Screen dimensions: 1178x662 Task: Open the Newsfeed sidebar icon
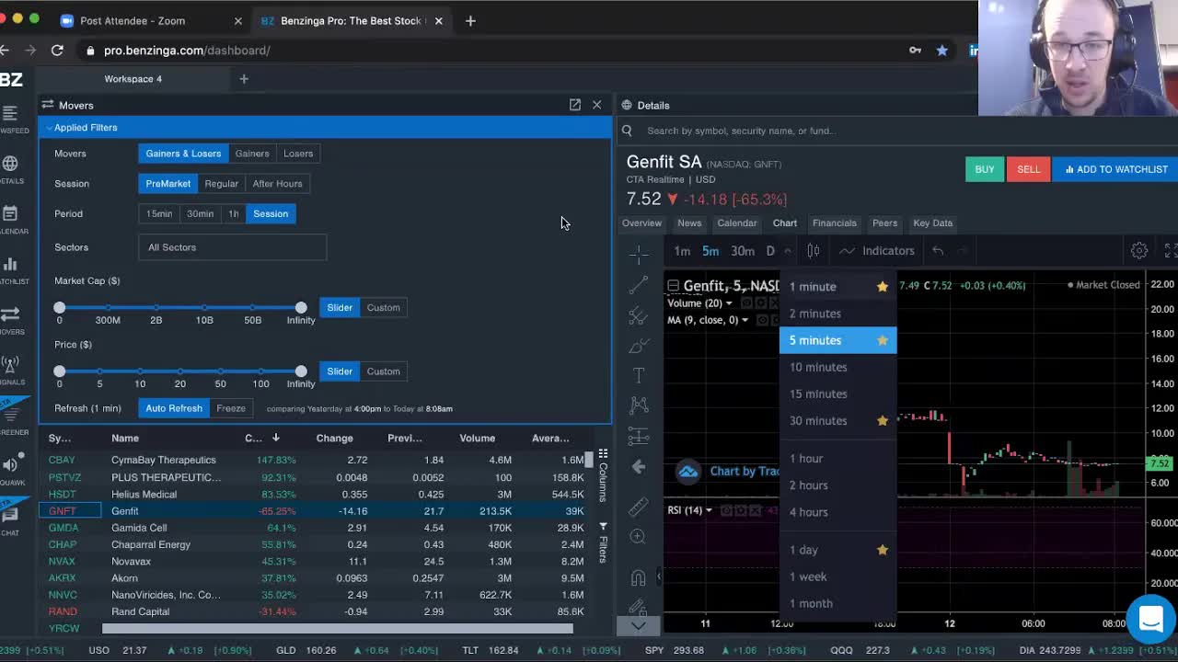10,113
